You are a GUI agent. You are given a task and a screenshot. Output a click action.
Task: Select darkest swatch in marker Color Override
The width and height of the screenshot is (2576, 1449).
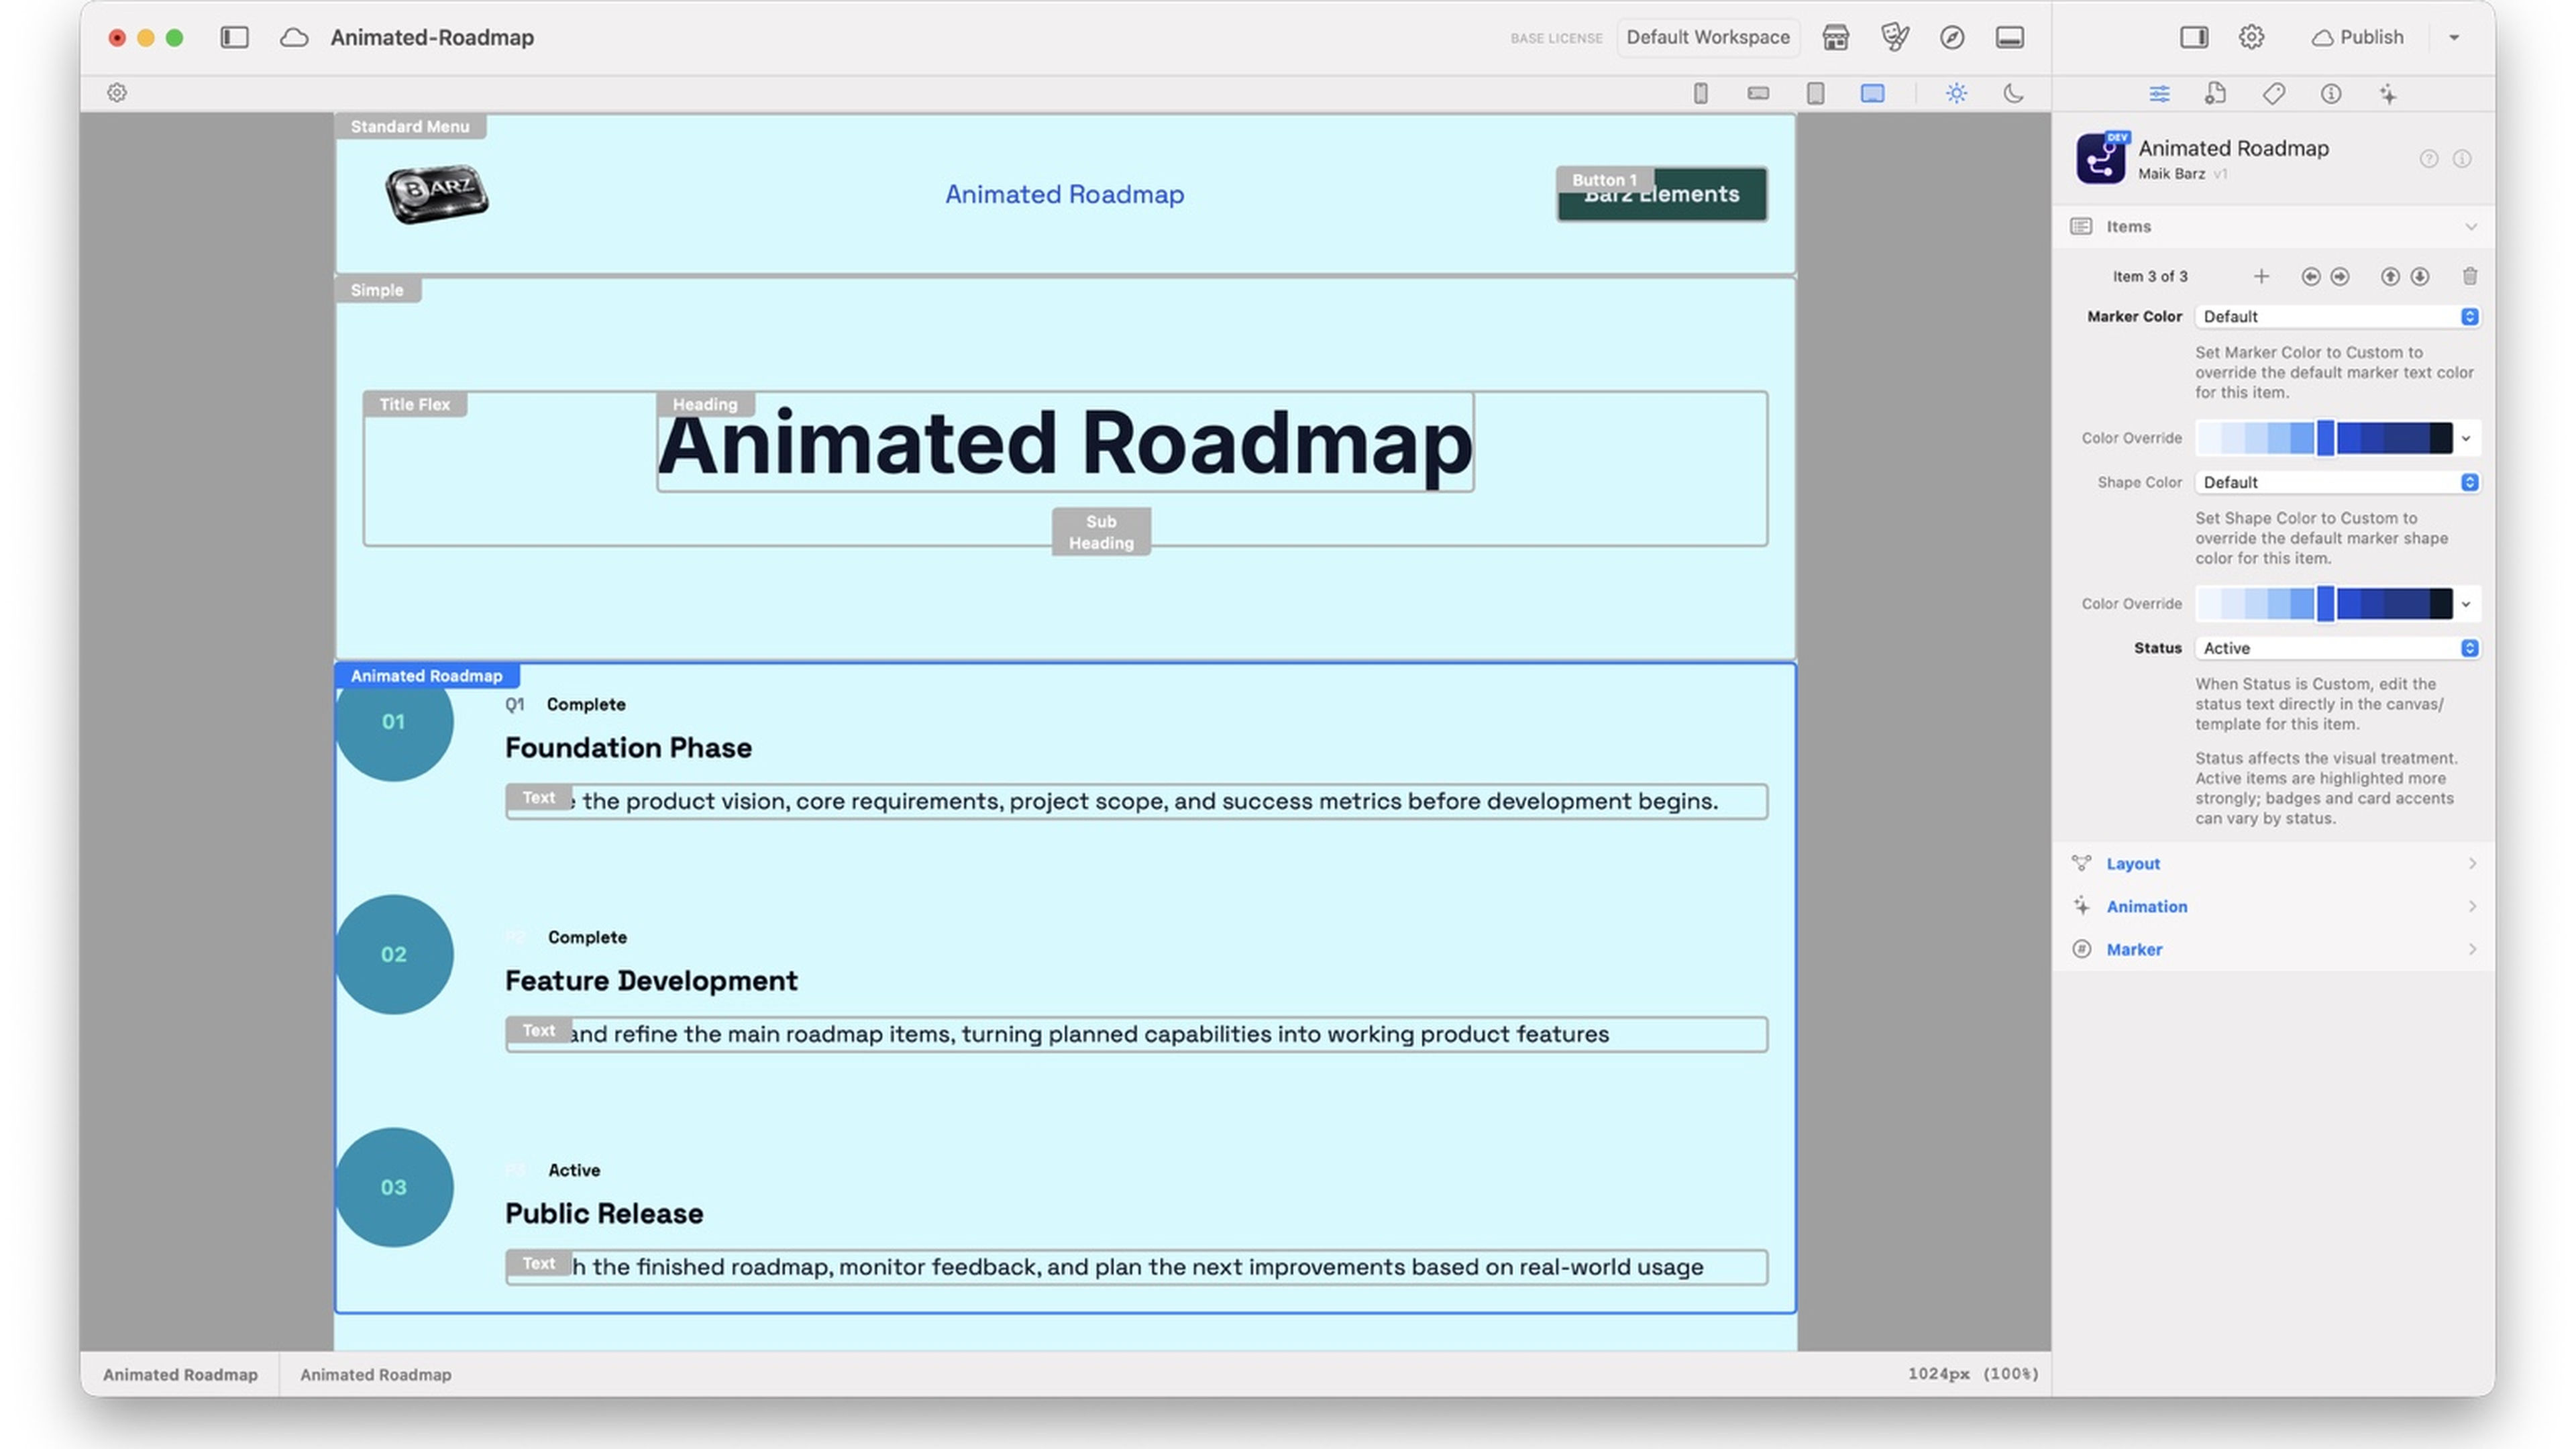click(2440, 438)
